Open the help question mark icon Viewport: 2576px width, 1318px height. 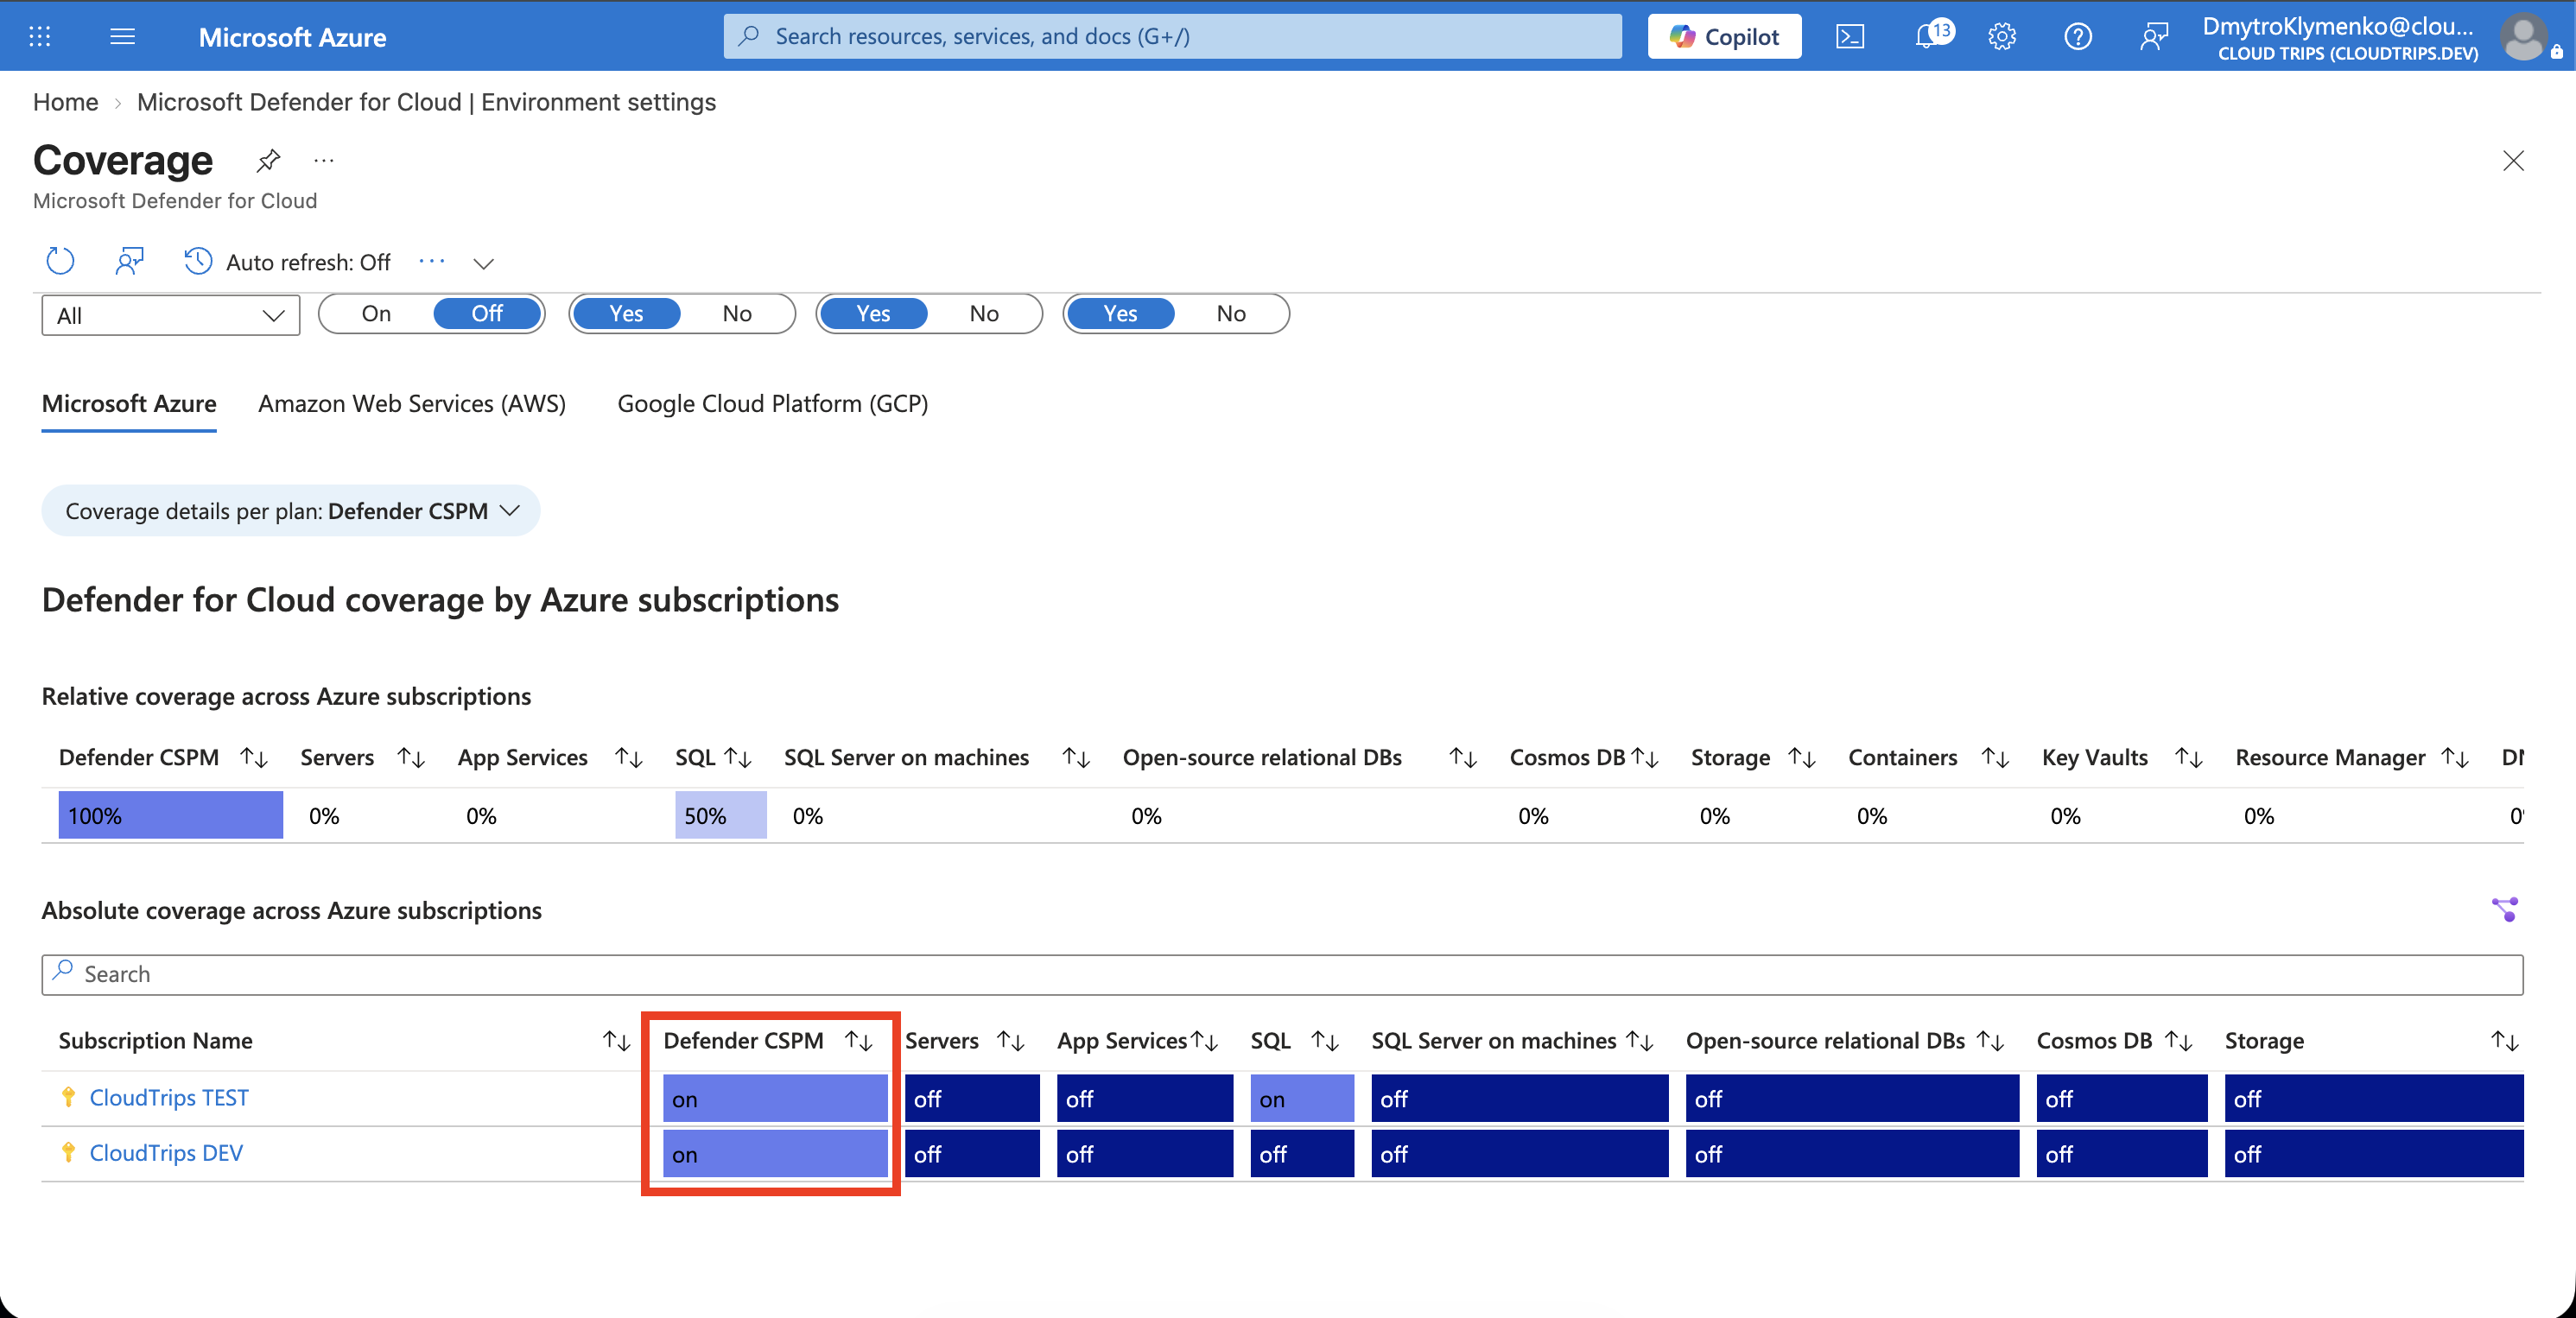[2078, 37]
